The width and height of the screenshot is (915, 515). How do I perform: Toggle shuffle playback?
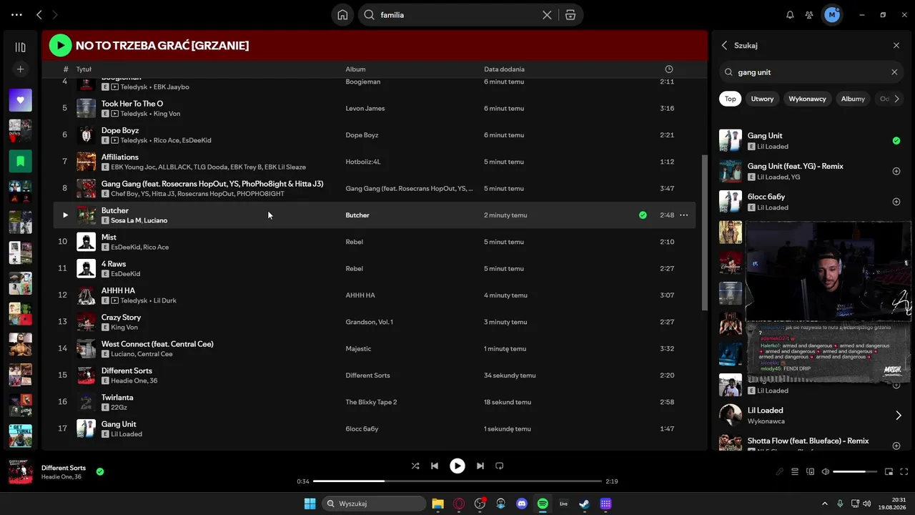[x=415, y=466]
